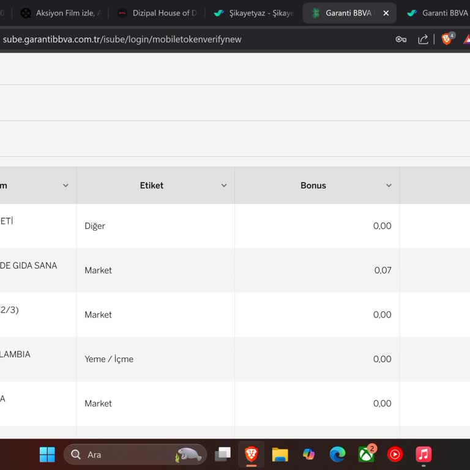Image resolution: width=470 pixels, height=470 pixels.
Task: Click the LAMBIA transaction text
Action: pos(15,354)
